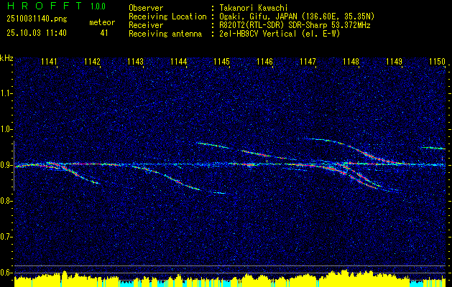Screen dimensions: 452x287
Task: Click the 1.0 frequency axis label
Action: click(6, 130)
